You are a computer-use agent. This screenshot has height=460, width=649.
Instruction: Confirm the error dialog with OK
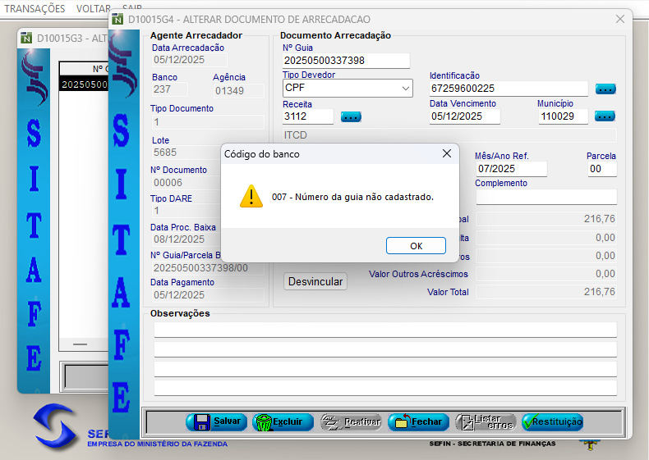coord(416,246)
